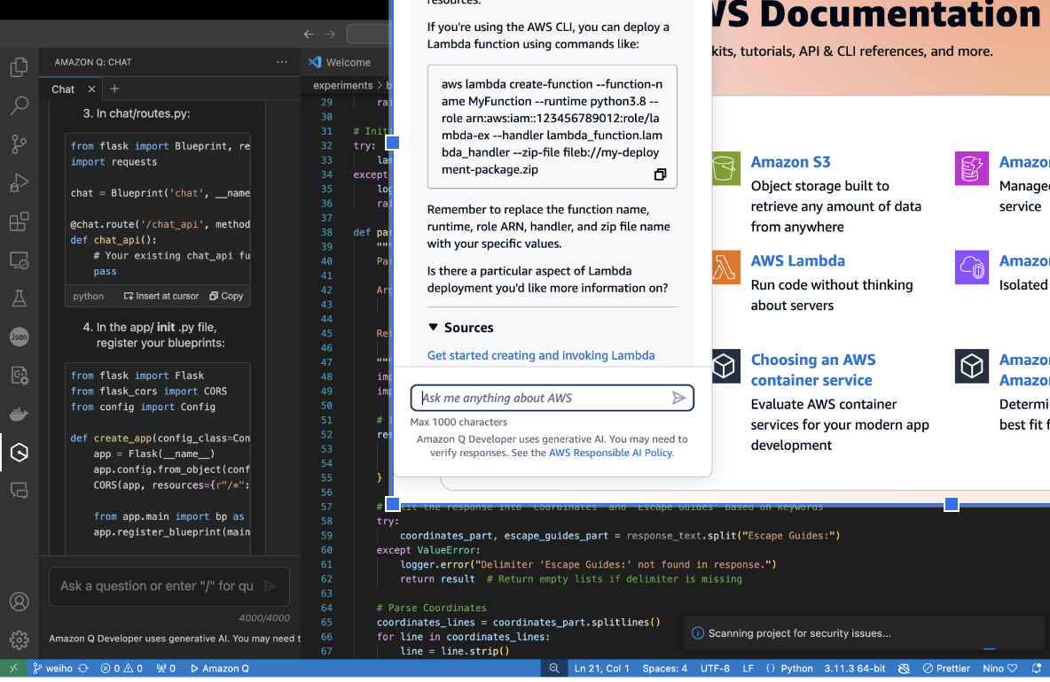Open the Docker icon in sidebar
The height and width of the screenshot is (682, 1050).
click(20, 415)
